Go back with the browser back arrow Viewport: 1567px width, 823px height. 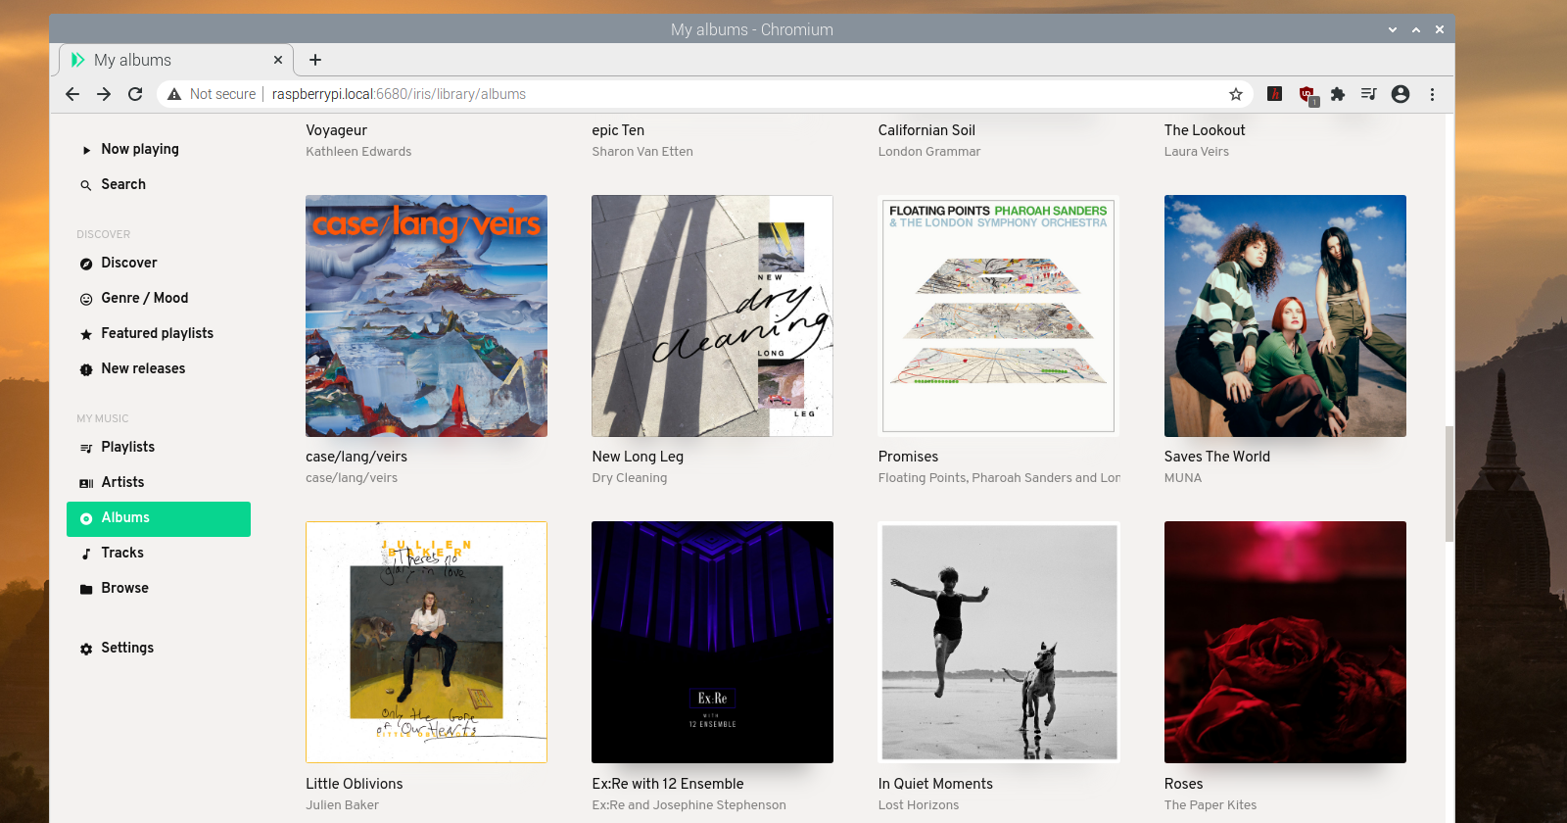72,94
